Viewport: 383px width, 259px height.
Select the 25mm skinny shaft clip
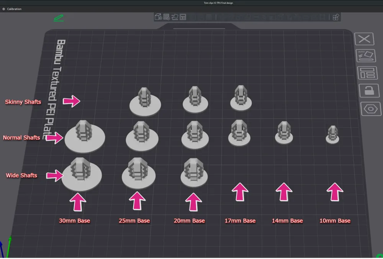point(145,102)
